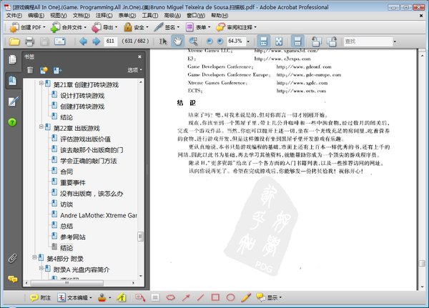
Task: Open the Find options dropdown arrow
Action: pos(395,41)
